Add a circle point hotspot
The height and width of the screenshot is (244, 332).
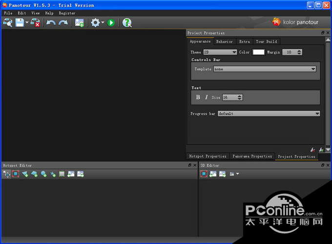pos(43,174)
